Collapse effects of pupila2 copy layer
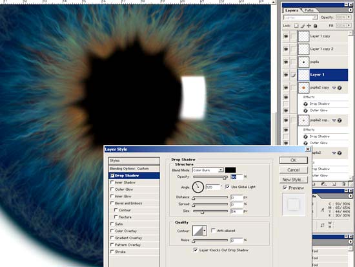355x267 pixels. point(334,88)
